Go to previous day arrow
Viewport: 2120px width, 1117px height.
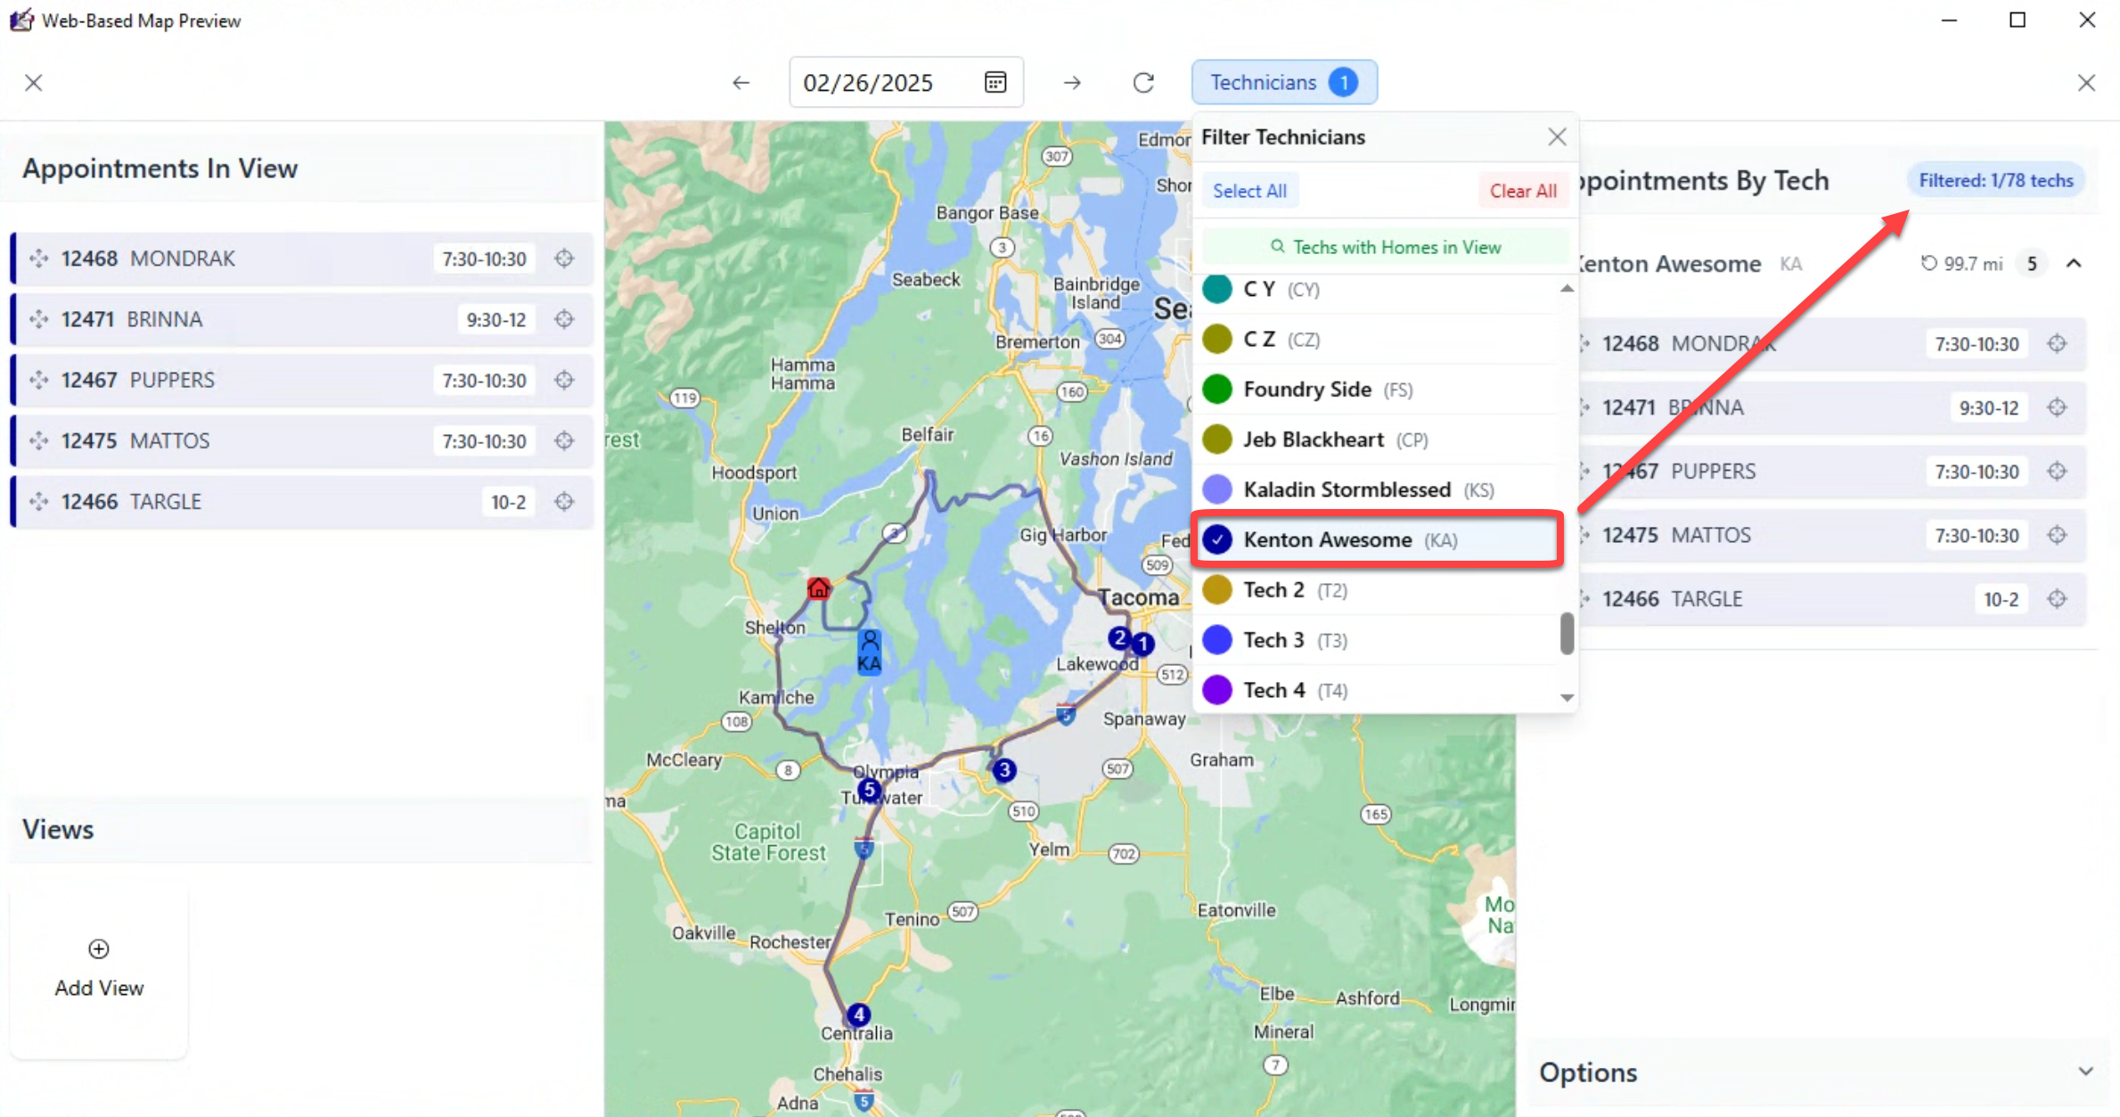pyautogui.click(x=741, y=83)
